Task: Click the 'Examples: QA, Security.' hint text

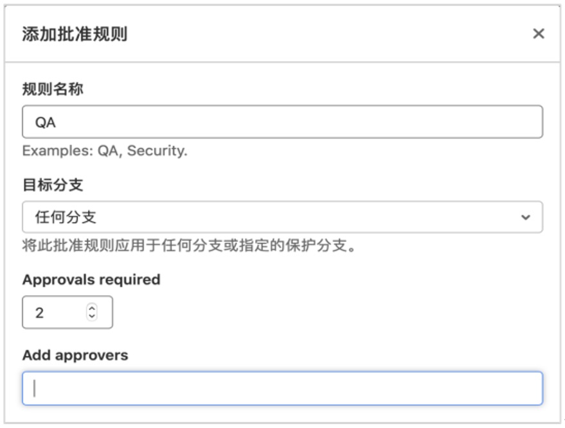Action: (x=105, y=151)
